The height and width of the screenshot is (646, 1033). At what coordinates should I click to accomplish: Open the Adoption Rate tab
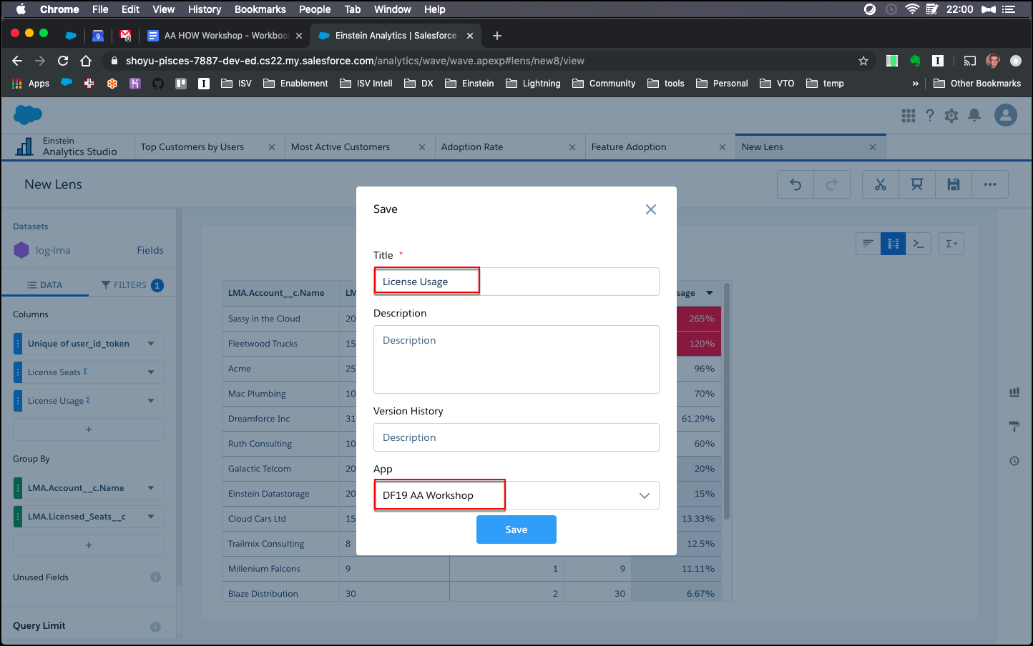coord(472,147)
